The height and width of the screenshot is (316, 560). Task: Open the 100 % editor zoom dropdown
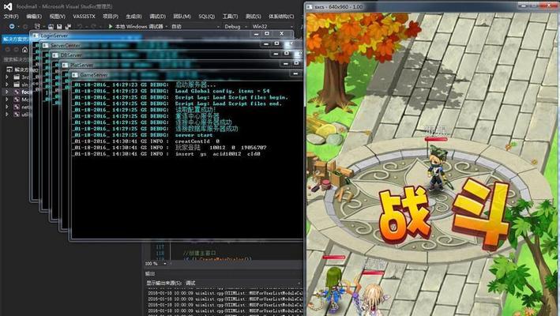pos(156,264)
